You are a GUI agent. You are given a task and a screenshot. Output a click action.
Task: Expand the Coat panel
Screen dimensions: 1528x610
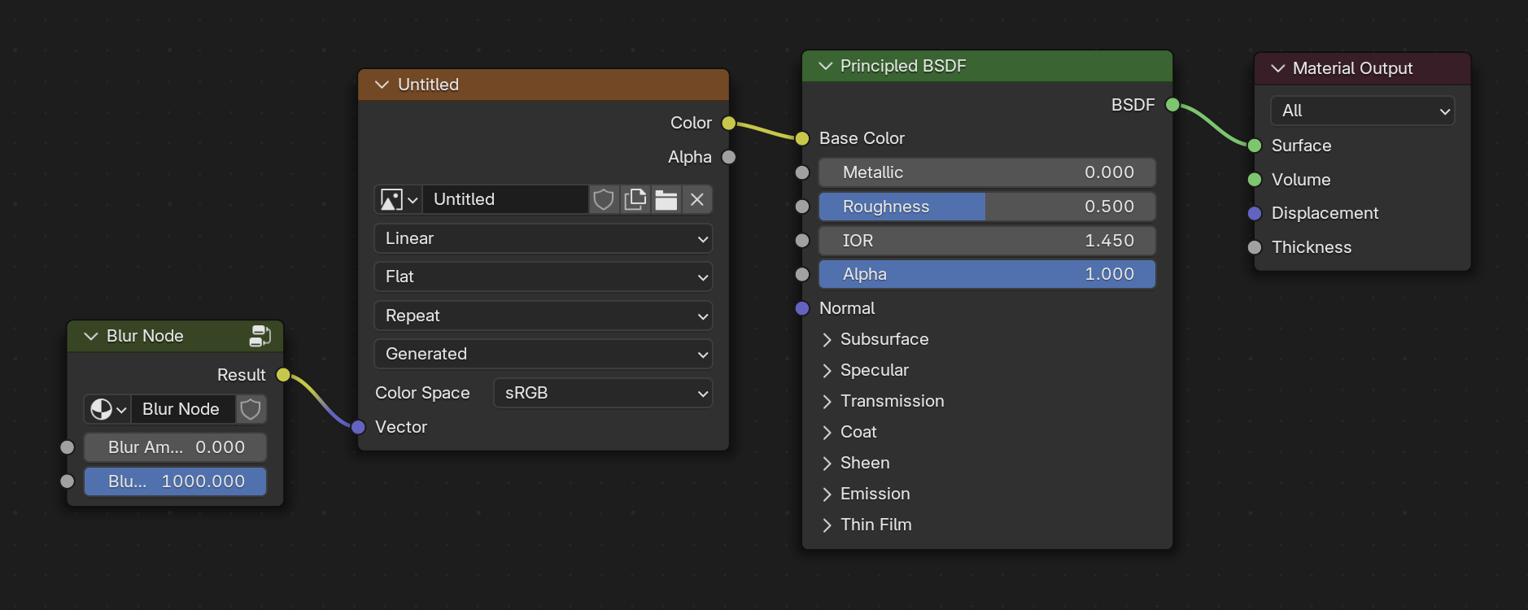[827, 432]
